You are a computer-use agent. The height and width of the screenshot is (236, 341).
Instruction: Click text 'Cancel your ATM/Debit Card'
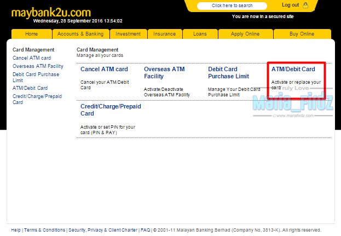(105, 85)
